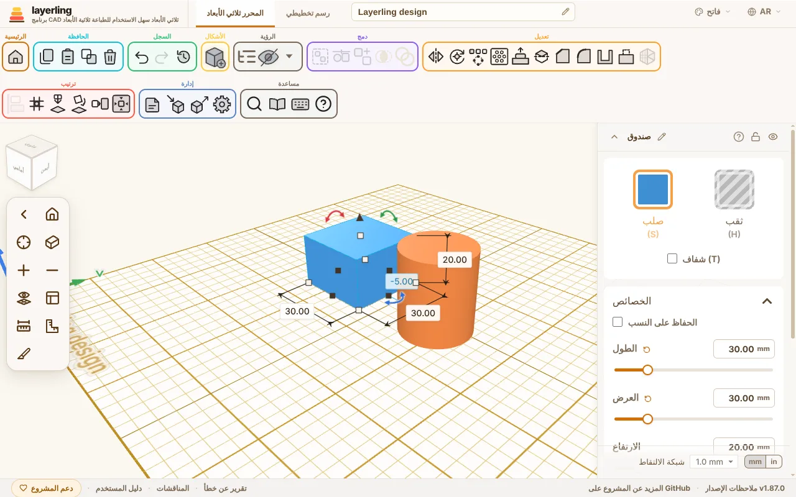Image resolution: width=796 pixels, height=497 pixels.
Task: Open the AR language dropdown
Action: pos(764,12)
